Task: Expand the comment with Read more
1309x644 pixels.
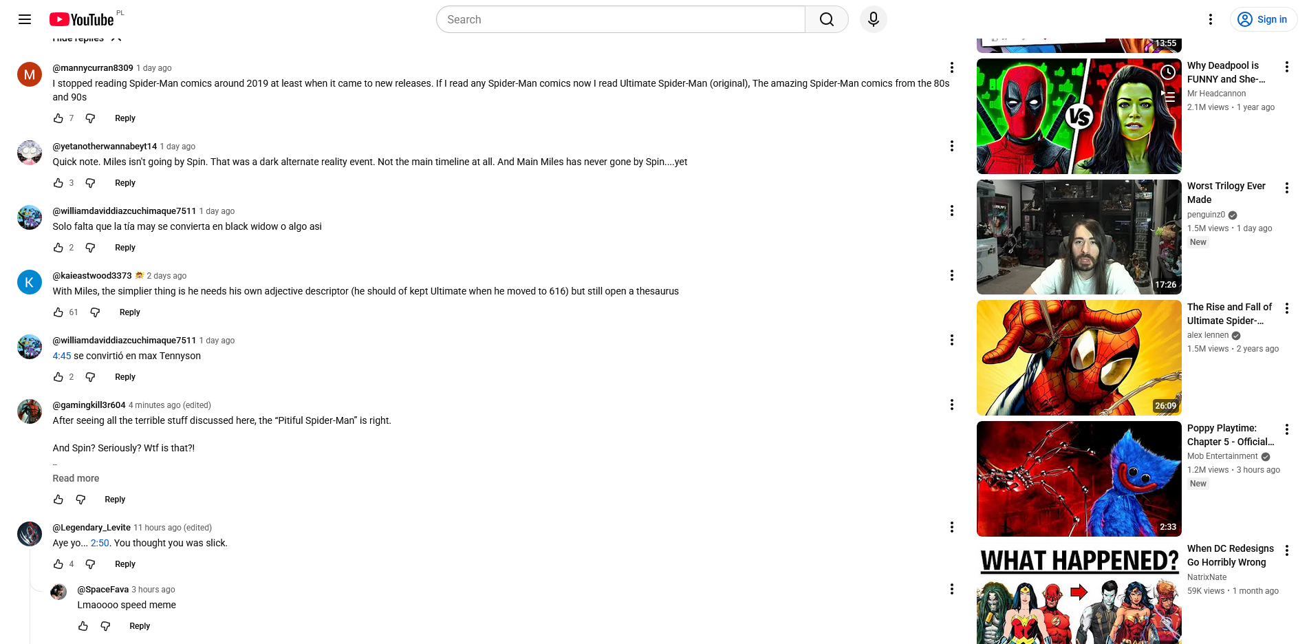Action: (76, 478)
